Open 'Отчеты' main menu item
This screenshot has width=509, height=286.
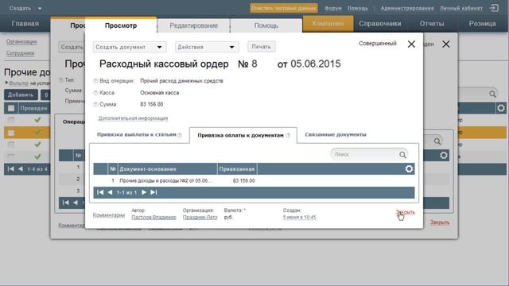coord(432,24)
